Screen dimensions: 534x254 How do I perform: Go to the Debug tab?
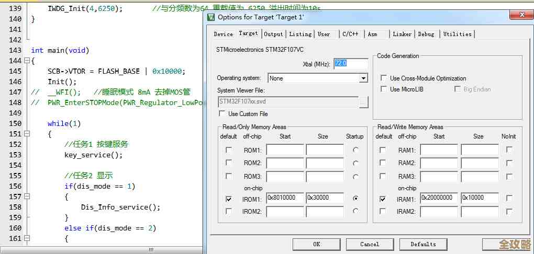(x=426, y=34)
